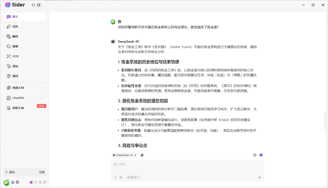The width and height of the screenshot is (328, 188).
Task: Open the 提问 ask tab
Action: coord(25,76)
